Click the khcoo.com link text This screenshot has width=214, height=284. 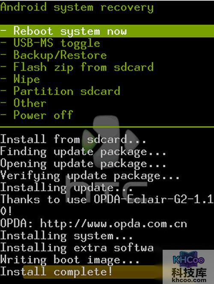tap(189, 280)
